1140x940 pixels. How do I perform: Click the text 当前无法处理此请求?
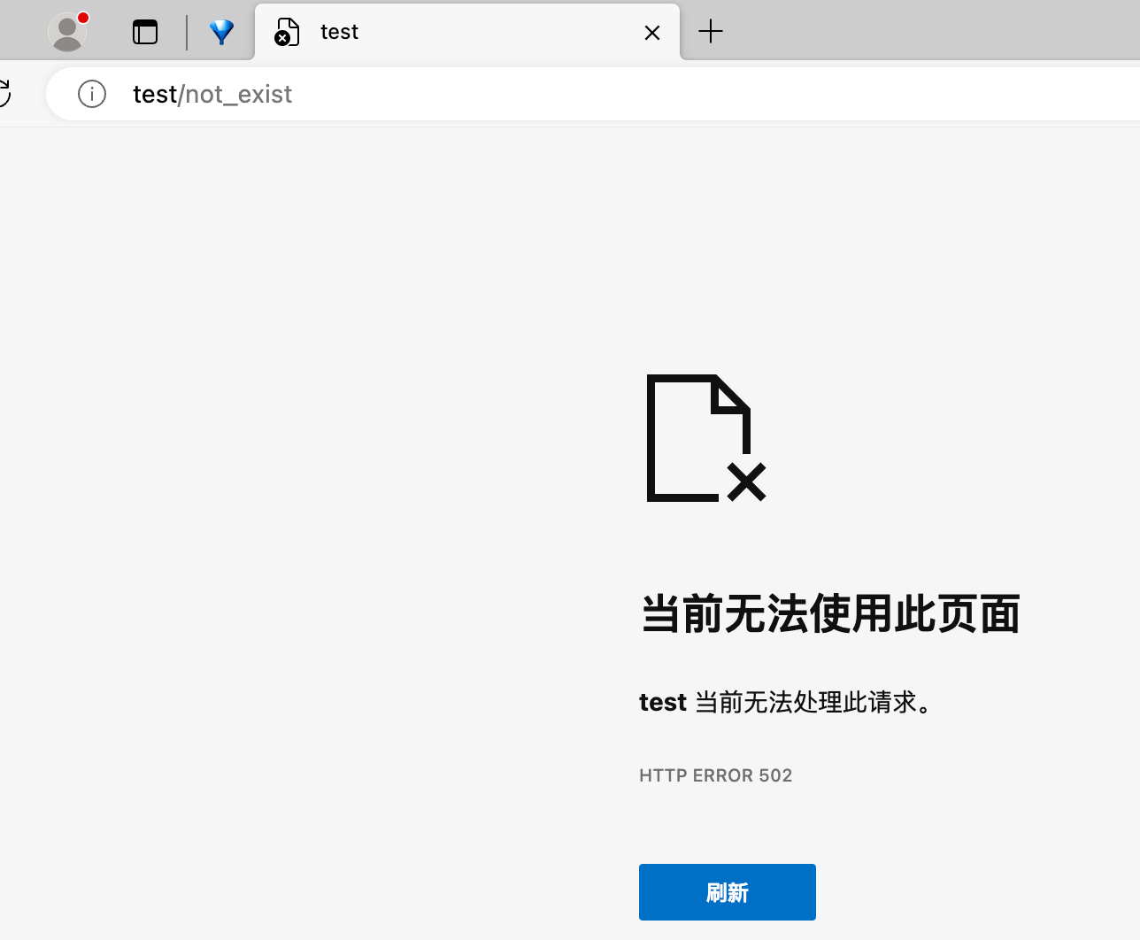tap(813, 702)
